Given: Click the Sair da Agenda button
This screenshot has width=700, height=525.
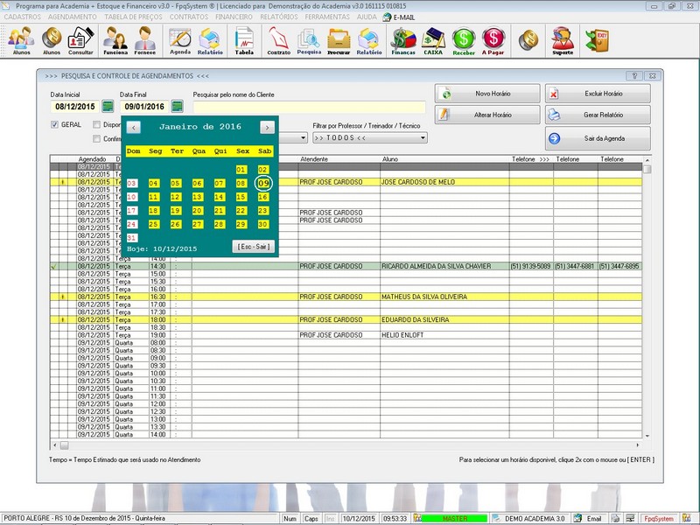Looking at the screenshot, I should coord(598,138).
